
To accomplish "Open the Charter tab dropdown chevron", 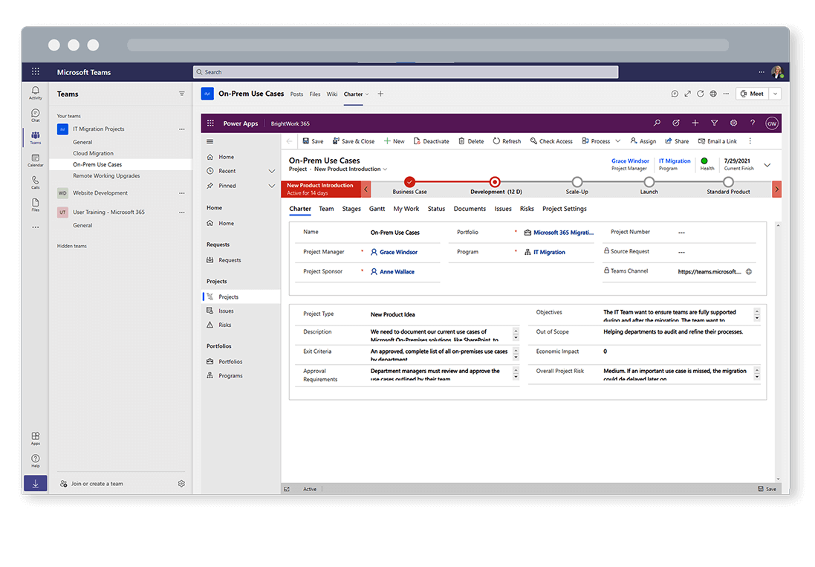I will click(x=367, y=94).
